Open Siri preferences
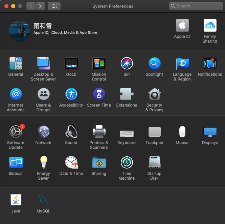225x224 pixels. coord(127,63)
